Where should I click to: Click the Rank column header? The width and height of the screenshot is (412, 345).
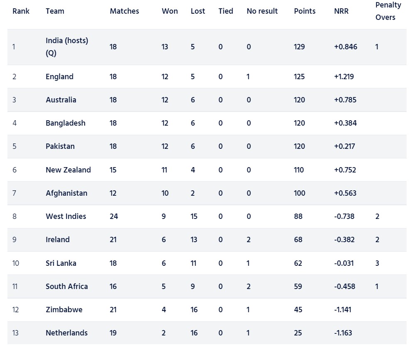coord(21,11)
